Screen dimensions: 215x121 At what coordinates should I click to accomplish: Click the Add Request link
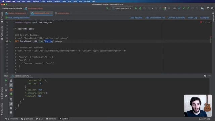136,18
